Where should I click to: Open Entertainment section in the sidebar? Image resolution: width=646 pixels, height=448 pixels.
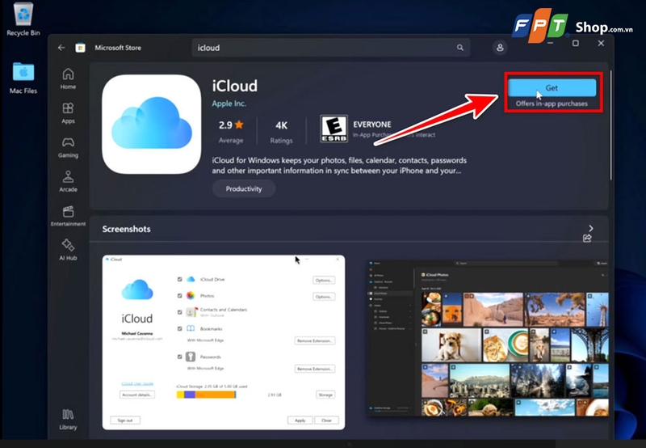(68, 216)
